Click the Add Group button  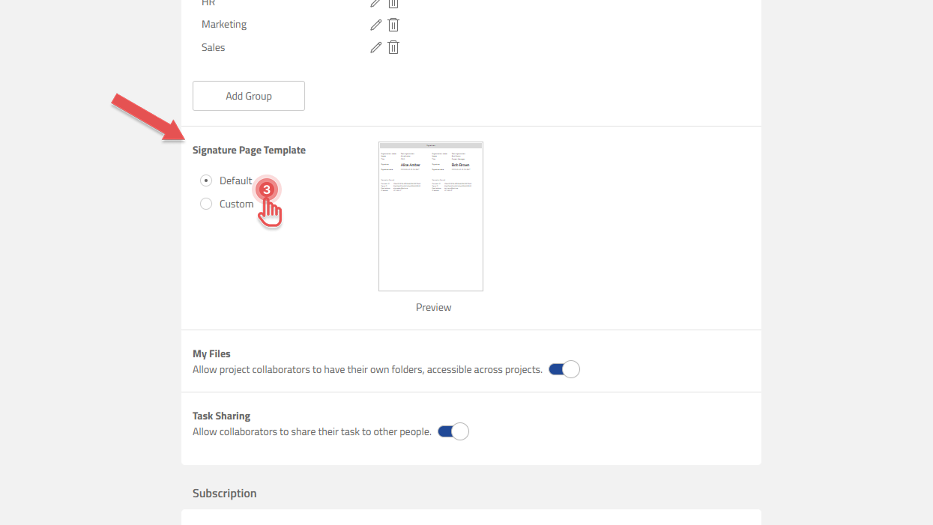[248, 96]
